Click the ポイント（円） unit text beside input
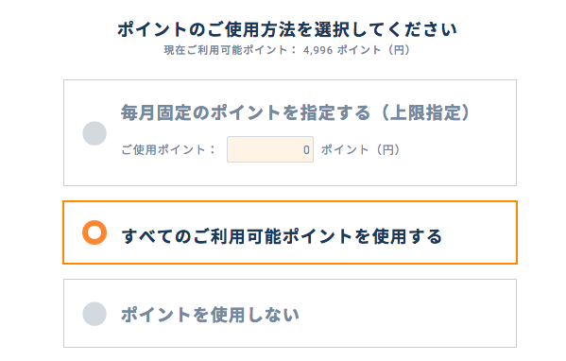The image size is (566, 361). tap(361, 149)
